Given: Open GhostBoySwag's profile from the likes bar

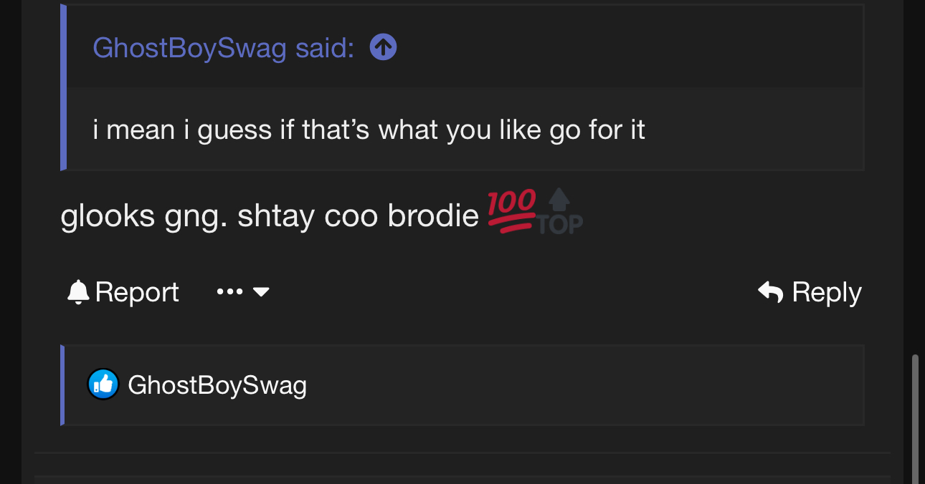Looking at the screenshot, I should pyautogui.click(x=217, y=385).
